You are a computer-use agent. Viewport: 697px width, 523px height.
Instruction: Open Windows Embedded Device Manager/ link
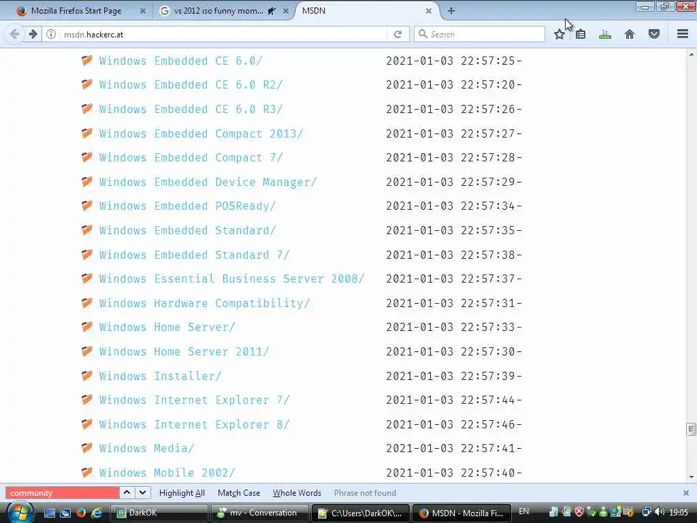point(208,183)
